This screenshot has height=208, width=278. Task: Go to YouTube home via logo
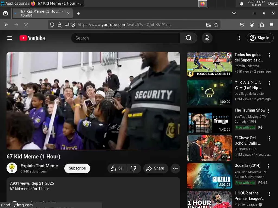pos(32,38)
